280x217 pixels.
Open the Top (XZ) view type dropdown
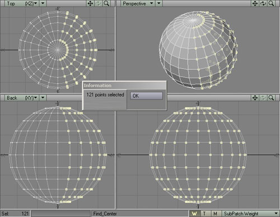pos(22,3)
